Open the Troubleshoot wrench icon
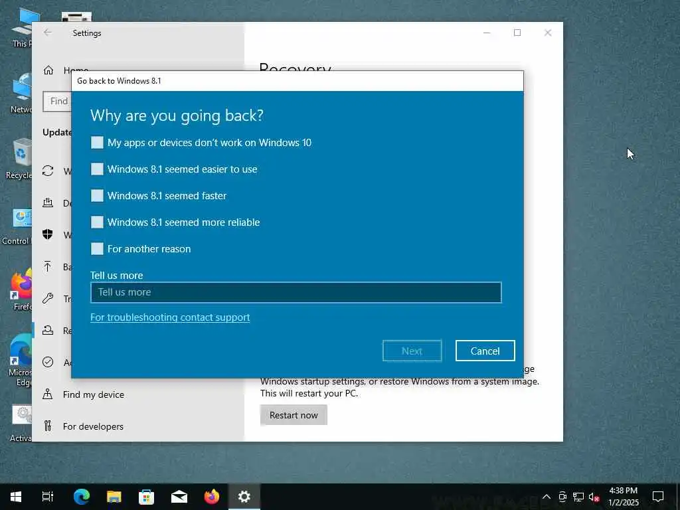This screenshot has height=510, width=680. (x=48, y=298)
